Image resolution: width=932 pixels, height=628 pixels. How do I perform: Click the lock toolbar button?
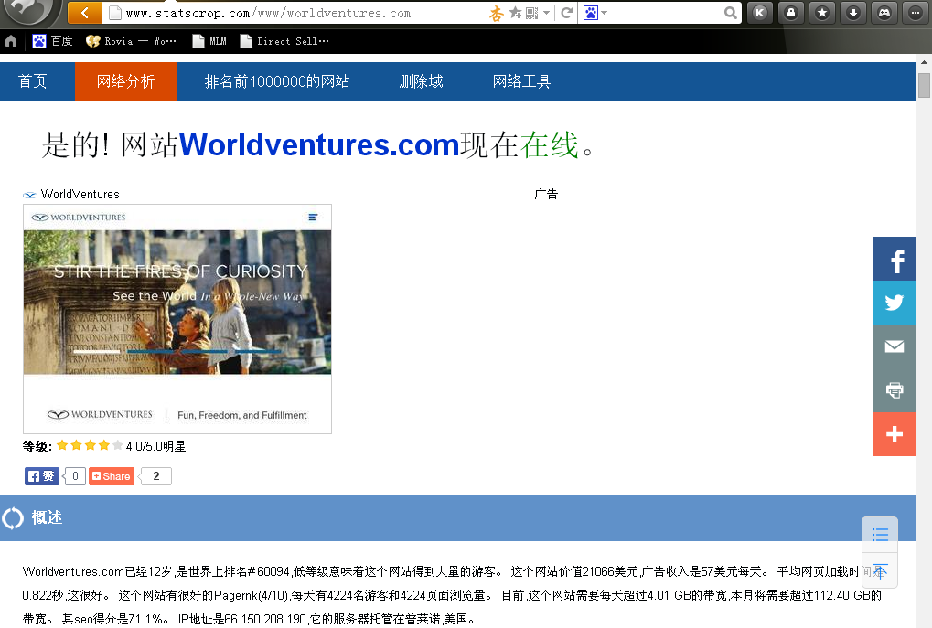(x=791, y=13)
